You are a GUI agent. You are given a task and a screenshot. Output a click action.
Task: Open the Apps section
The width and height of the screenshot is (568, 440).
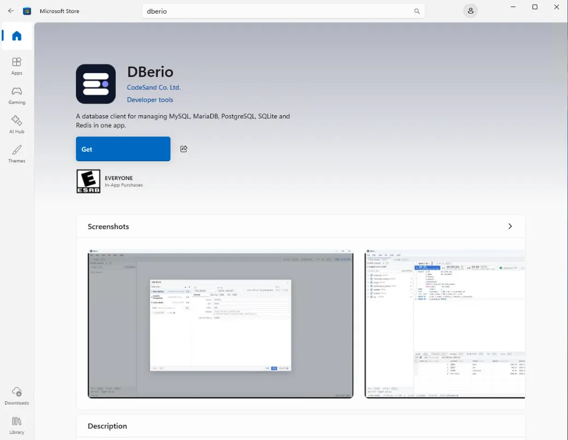[x=17, y=66]
